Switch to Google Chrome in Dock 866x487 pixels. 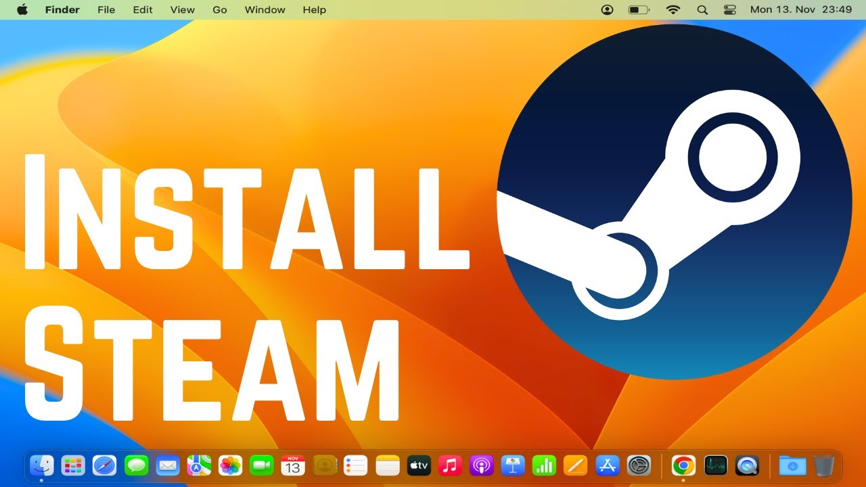683,465
